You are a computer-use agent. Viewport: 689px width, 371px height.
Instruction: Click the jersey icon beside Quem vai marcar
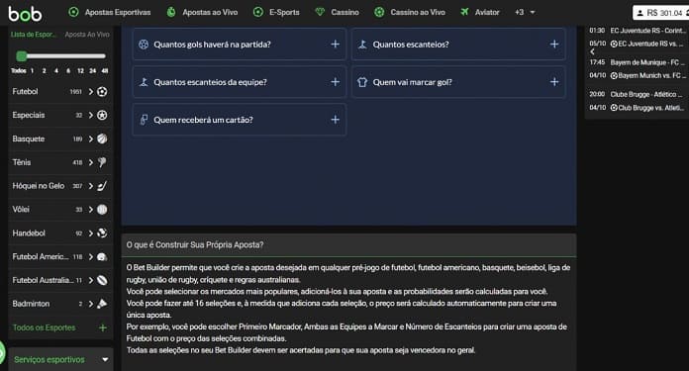click(x=362, y=82)
